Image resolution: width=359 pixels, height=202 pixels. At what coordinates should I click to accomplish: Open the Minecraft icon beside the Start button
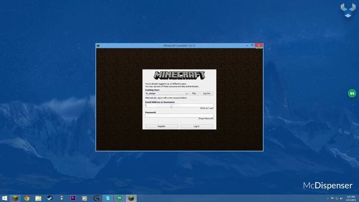[15, 198]
